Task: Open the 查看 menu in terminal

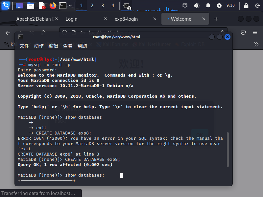Action: tap(68, 46)
